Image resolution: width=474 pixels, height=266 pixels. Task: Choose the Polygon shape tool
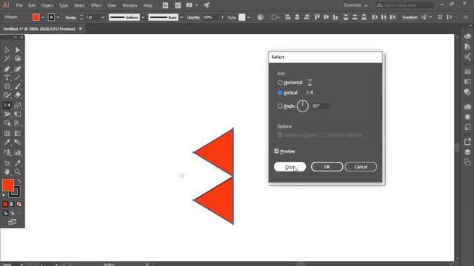[x=7, y=86]
